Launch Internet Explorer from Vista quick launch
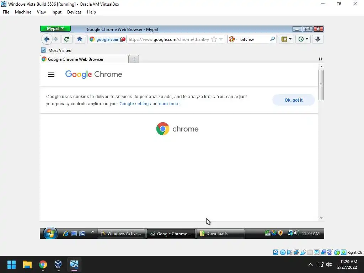Screen dimensions: 364x273 66,234
